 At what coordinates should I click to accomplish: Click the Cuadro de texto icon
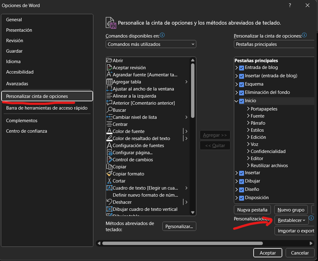coord(109,188)
